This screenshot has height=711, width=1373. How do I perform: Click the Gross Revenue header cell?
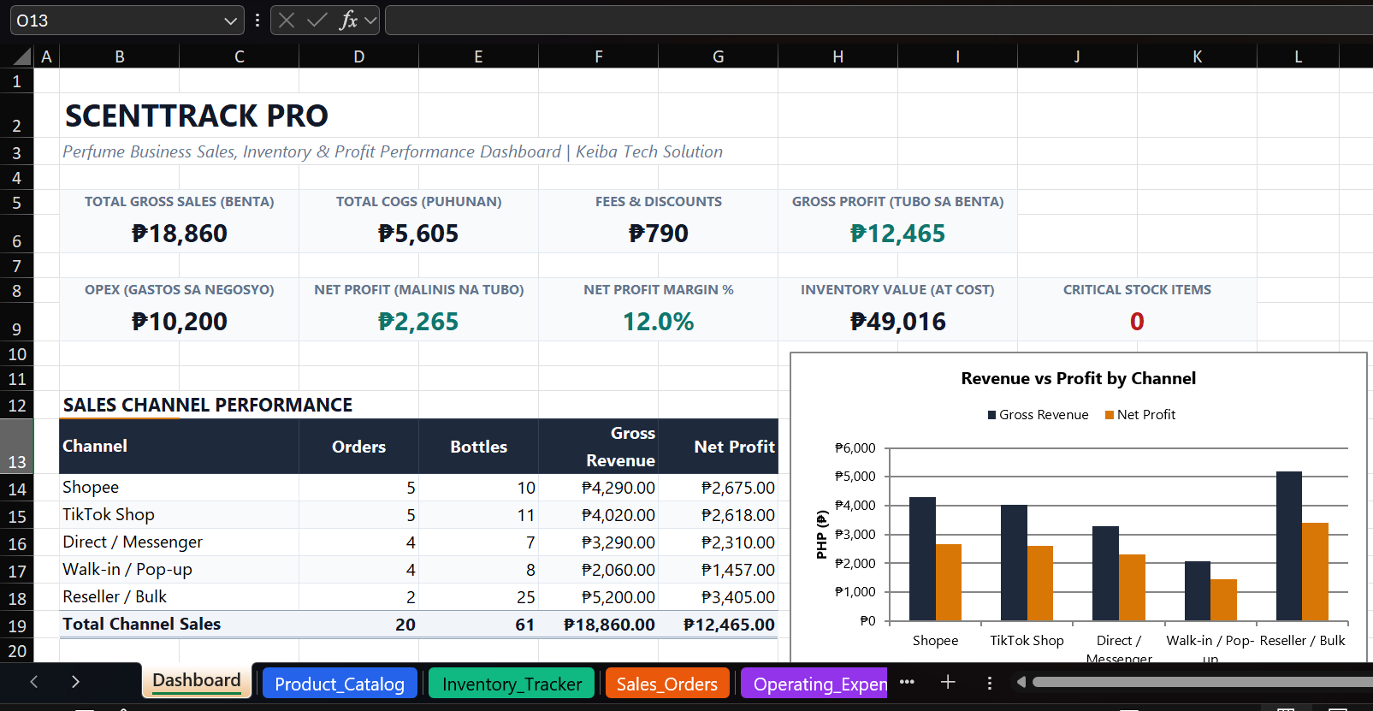[599, 447]
